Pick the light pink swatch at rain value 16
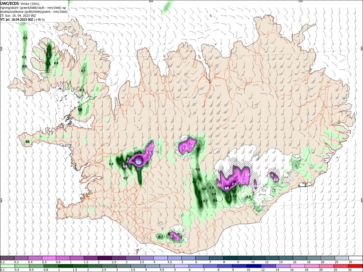363x272 pixels. coord(297,266)
